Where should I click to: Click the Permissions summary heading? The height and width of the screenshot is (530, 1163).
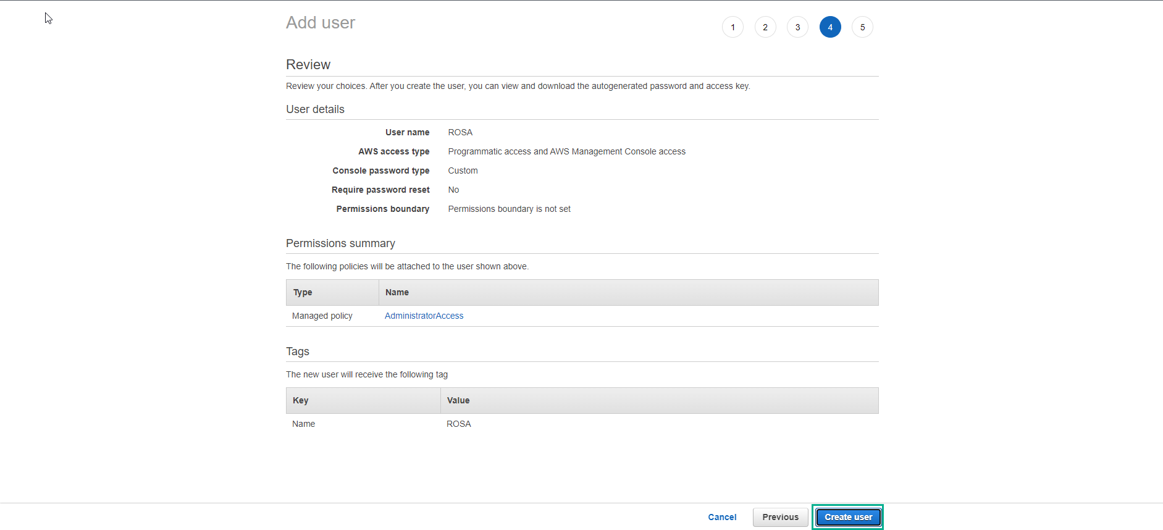pos(340,243)
